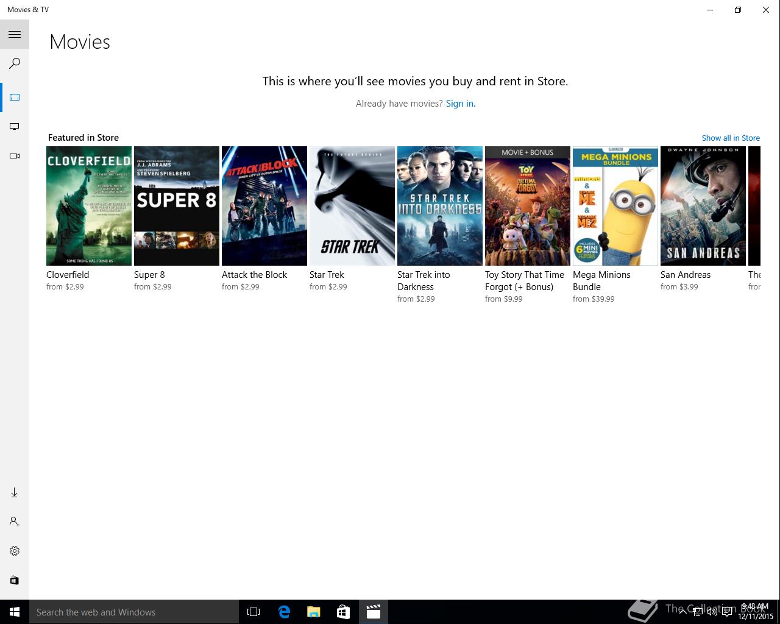Viewport: 780px width, 624px height.
Task: Click San Andreas title text
Action: (x=686, y=275)
